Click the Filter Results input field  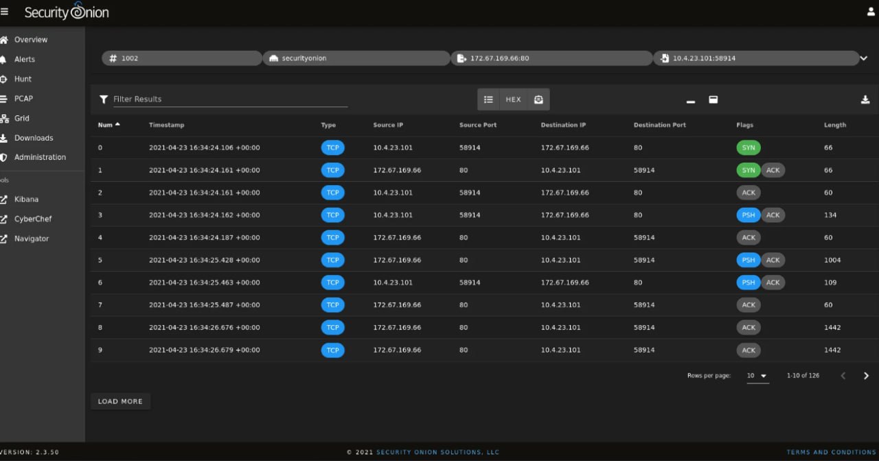tap(230, 99)
